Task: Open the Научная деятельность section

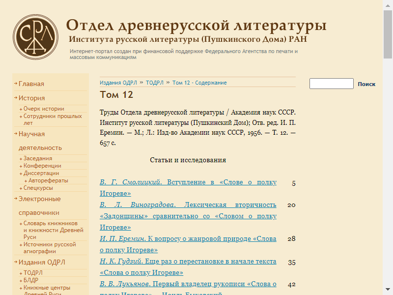Action: tap(40, 141)
